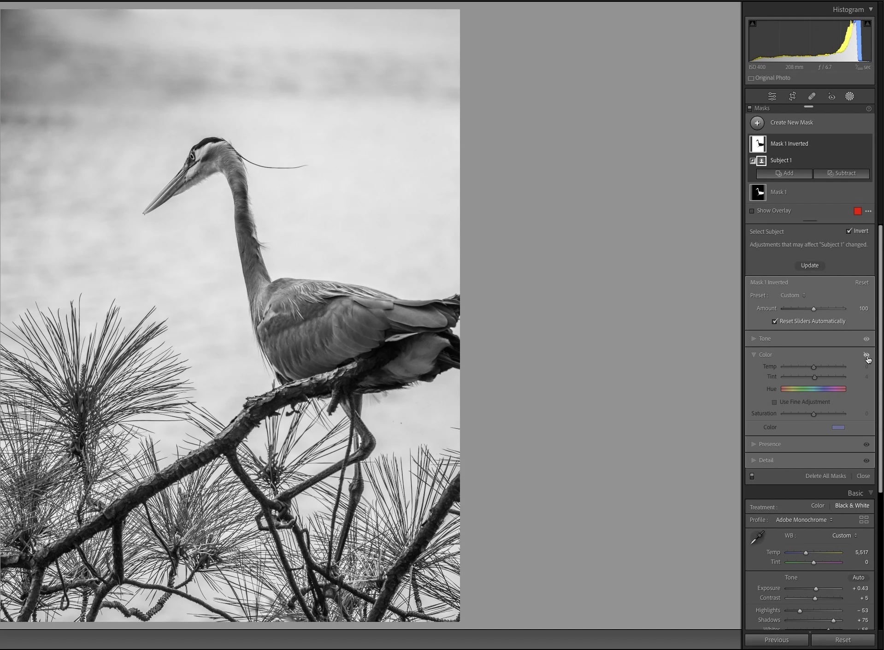Click the Masks panel on/off switch
This screenshot has height=650, width=884.
click(x=749, y=108)
